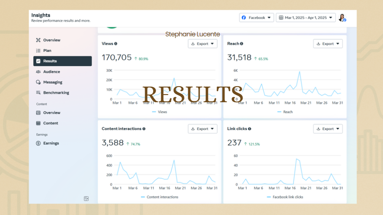The height and width of the screenshot is (215, 383).
Task: Click the Reach info icon
Action: point(242,44)
